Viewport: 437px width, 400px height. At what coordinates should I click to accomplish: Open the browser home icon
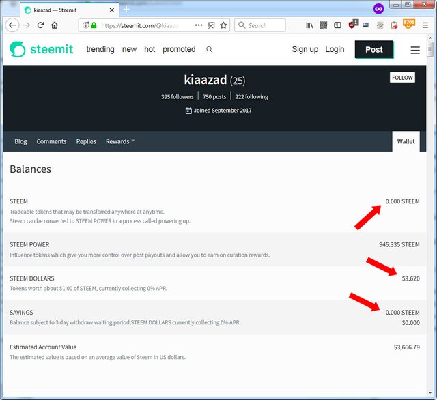click(55, 25)
